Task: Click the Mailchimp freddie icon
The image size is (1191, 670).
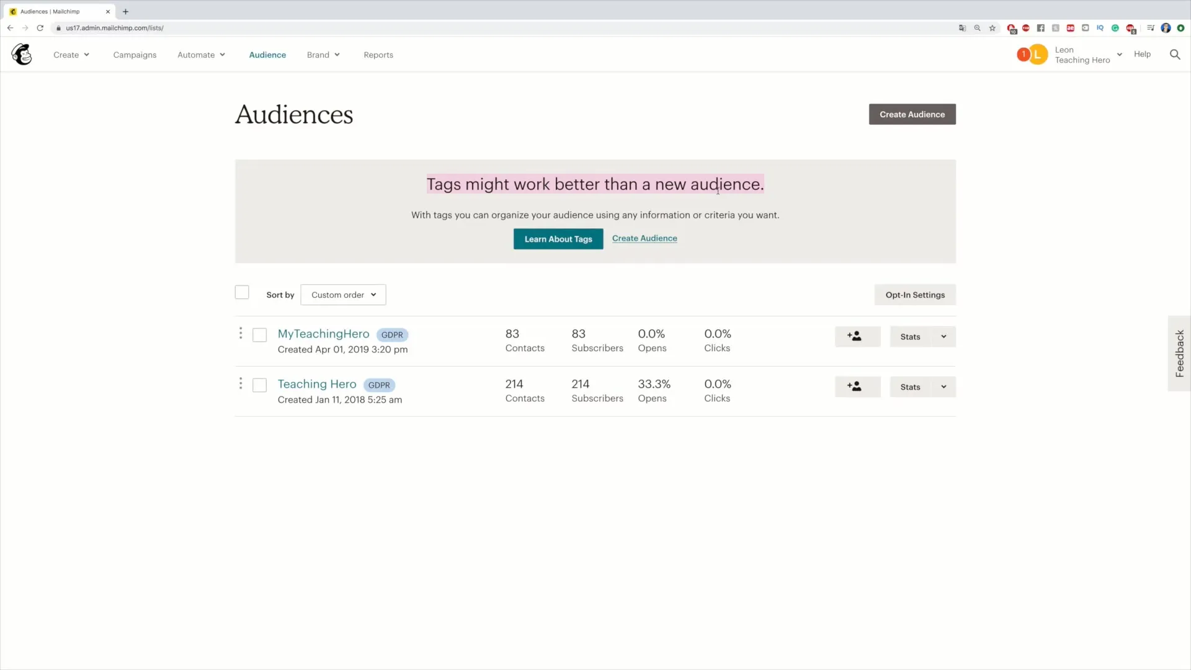Action: [x=22, y=54]
